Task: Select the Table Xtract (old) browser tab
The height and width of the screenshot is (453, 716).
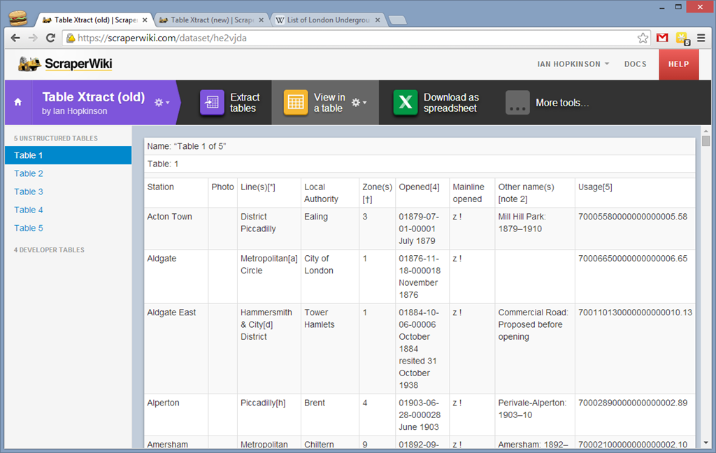Action: coord(95,20)
